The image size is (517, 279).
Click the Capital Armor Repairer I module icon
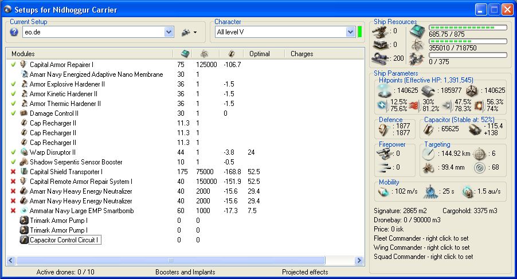24,65
